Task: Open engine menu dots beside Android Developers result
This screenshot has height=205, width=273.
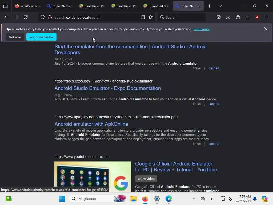Action: point(204,69)
